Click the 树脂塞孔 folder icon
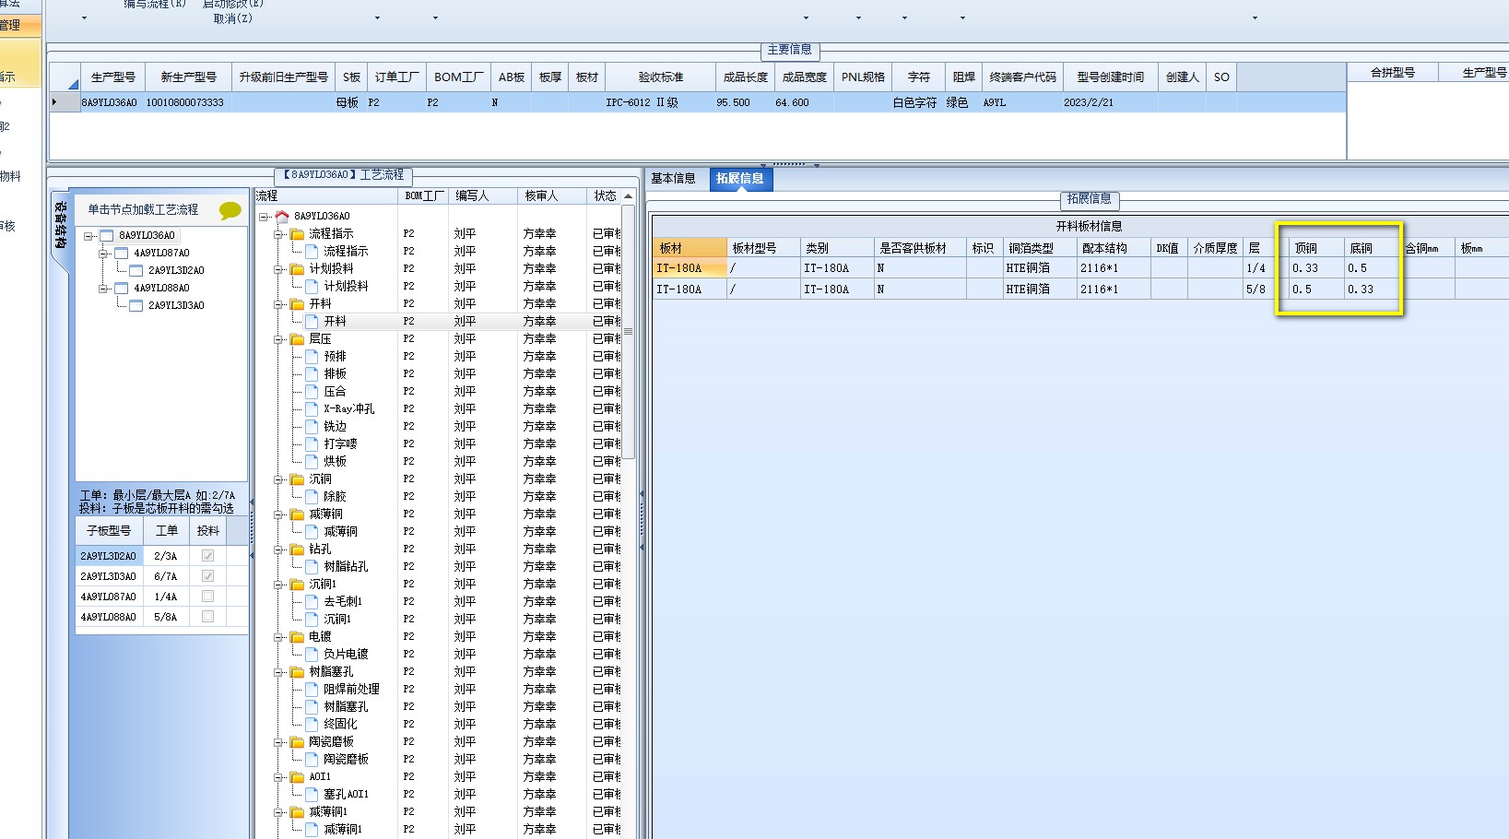This screenshot has height=839, width=1509. [x=297, y=672]
